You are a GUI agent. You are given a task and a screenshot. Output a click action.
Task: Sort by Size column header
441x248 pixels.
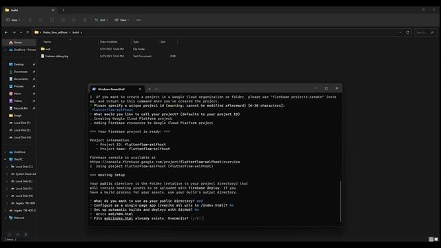163,41
